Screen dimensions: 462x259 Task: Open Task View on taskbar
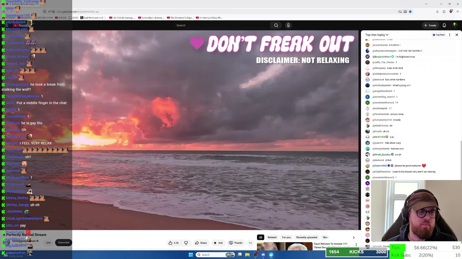click(x=240, y=255)
